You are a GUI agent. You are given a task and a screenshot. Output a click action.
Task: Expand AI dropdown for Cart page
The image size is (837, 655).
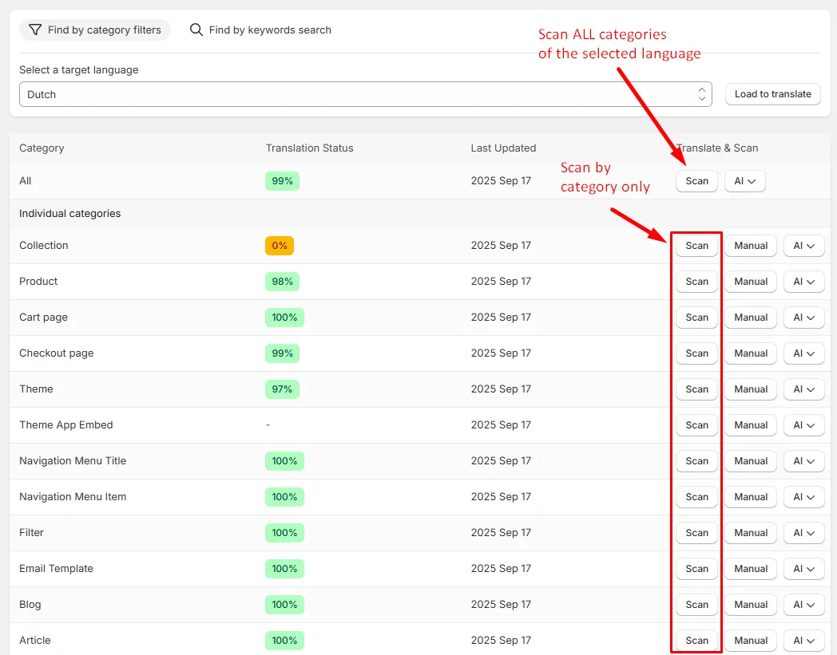tap(804, 318)
